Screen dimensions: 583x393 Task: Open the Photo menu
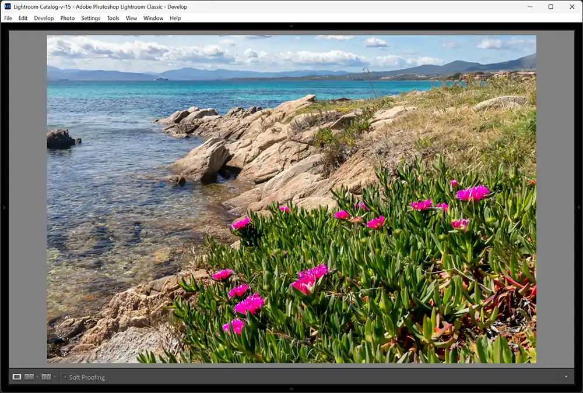pos(68,18)
